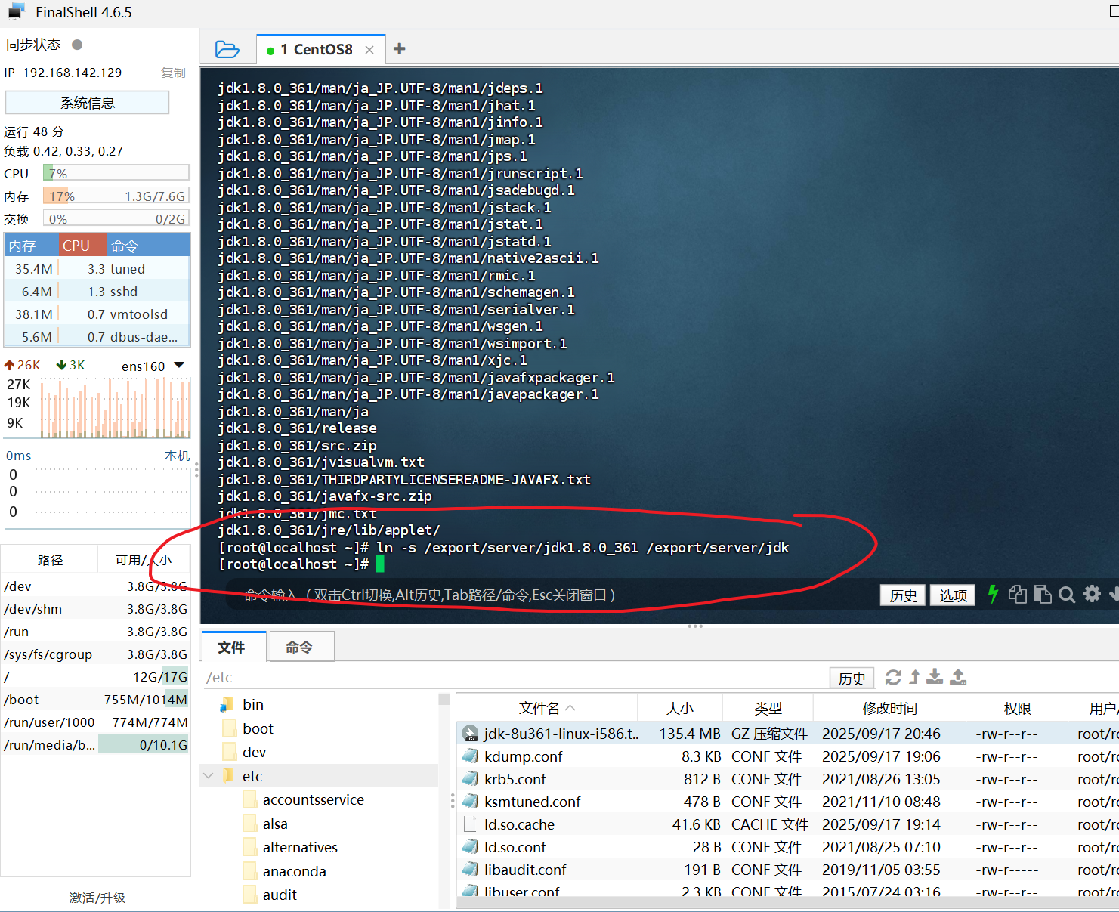Click the paste icon in terminal toolbar
This screenshot has width=1119, height=912.
pyautogui.click(x=1043, y=594)
